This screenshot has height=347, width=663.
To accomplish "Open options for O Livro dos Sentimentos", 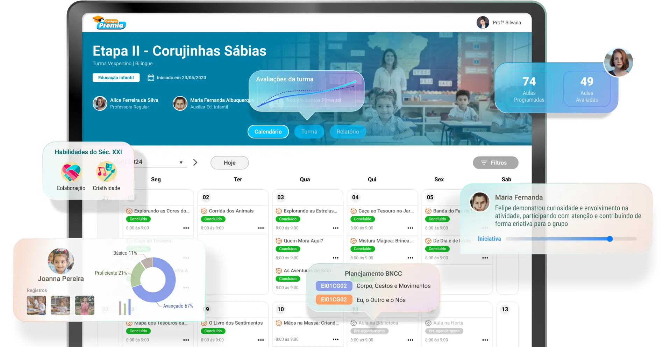I will point(261,340).
